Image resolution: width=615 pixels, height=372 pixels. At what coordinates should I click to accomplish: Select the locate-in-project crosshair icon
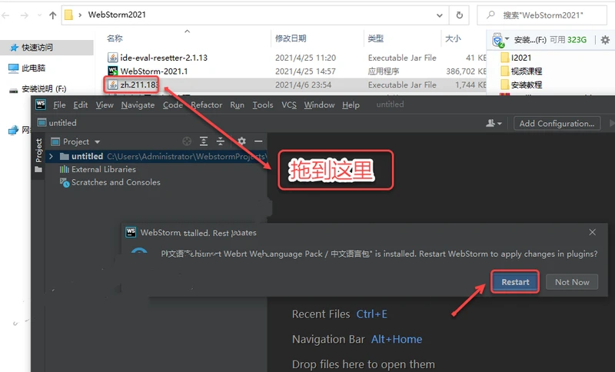click(x=187, y=141)
